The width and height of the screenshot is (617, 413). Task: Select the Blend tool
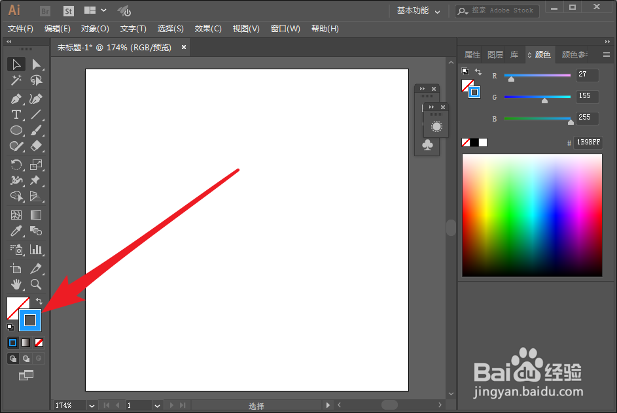point(36,231)
